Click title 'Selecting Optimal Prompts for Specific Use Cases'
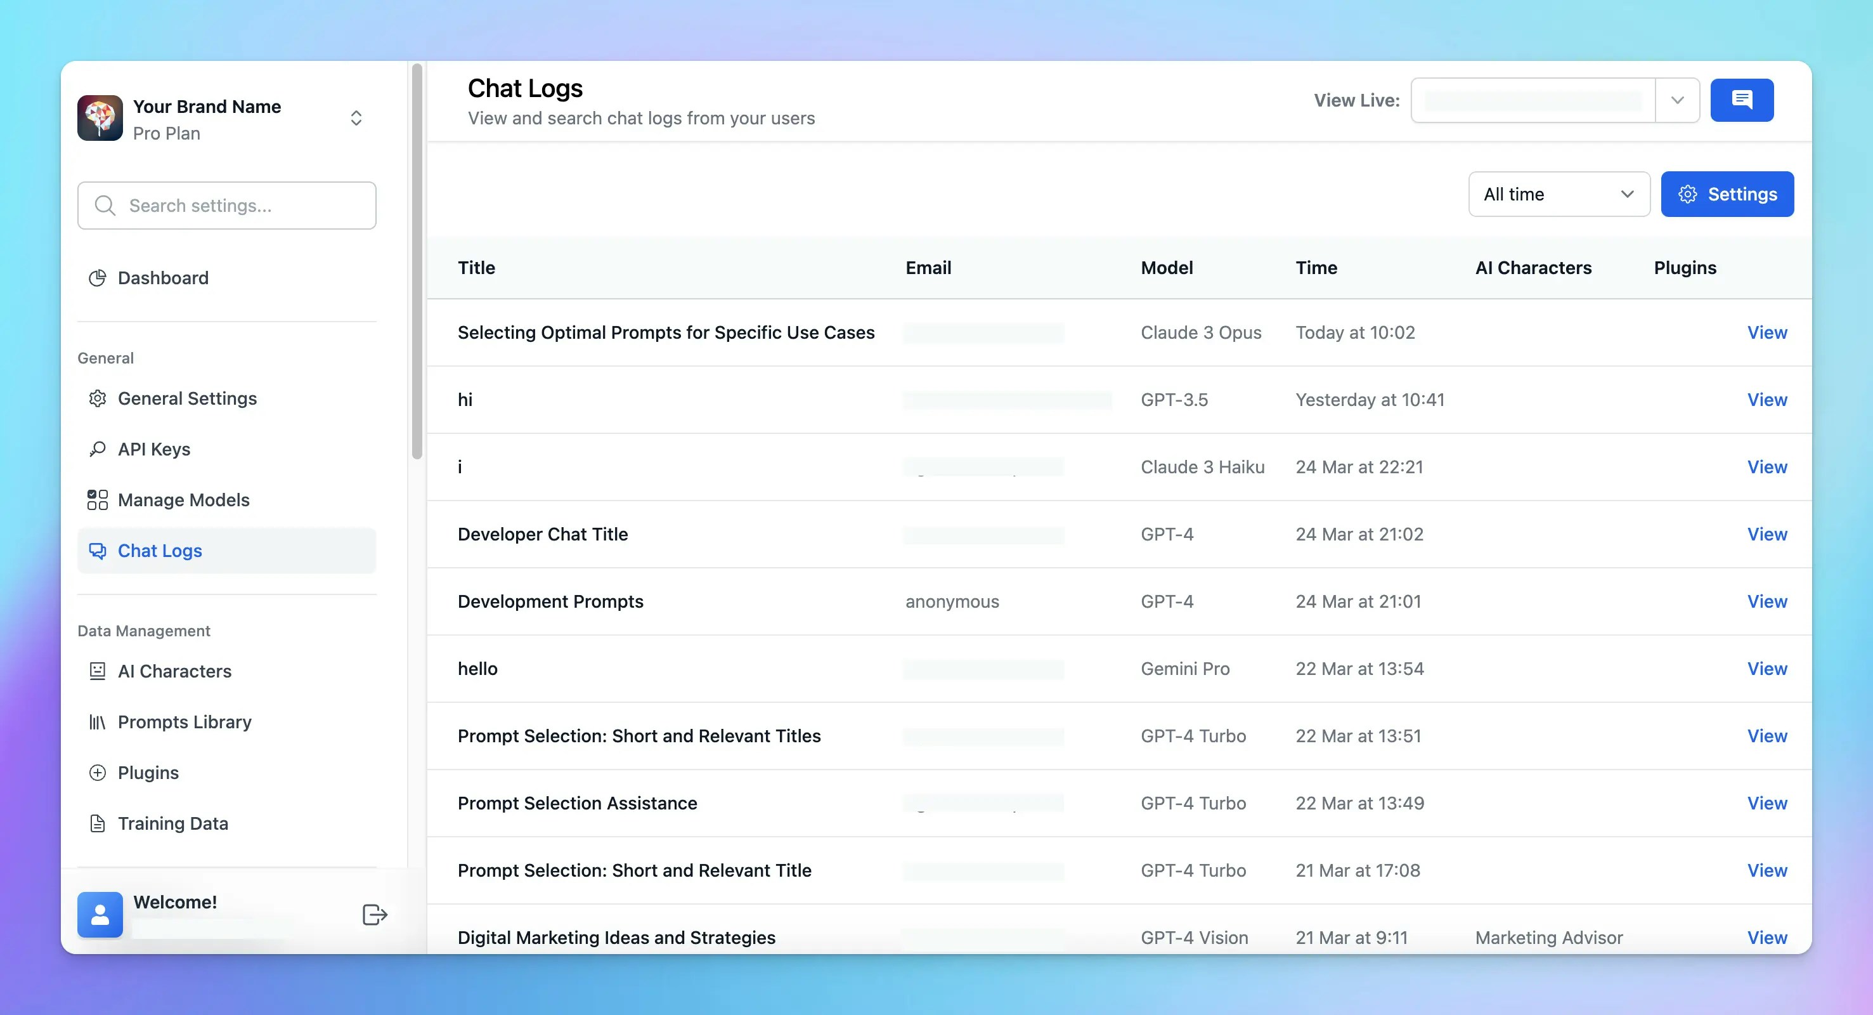This screenshot has height=1015, width=1873. [666, 332]
